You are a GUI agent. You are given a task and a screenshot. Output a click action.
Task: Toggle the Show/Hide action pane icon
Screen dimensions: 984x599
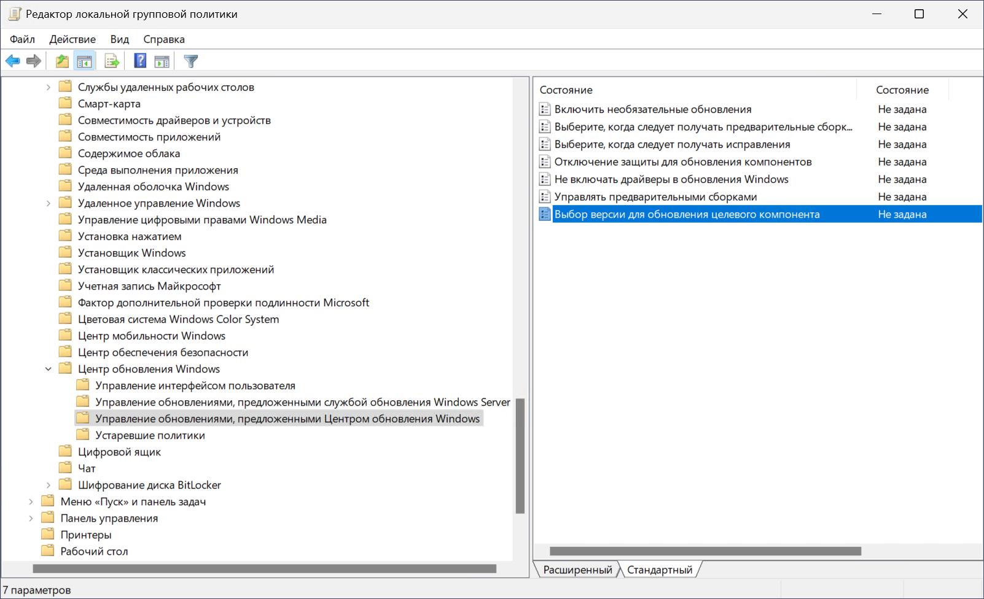pyautogui.click(x=162, y=61)
